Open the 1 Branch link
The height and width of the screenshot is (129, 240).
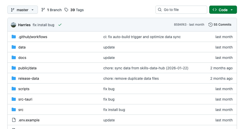pos(51,10)
